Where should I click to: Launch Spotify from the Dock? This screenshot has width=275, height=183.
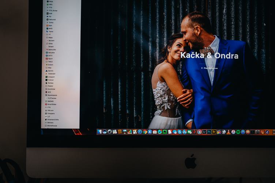pos(238,132)
